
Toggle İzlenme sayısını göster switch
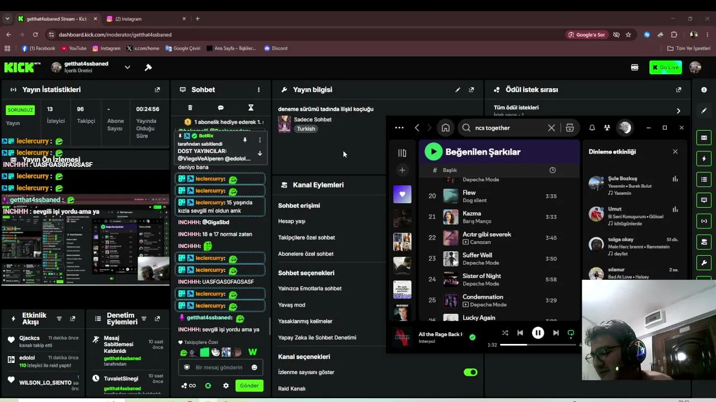470,372
